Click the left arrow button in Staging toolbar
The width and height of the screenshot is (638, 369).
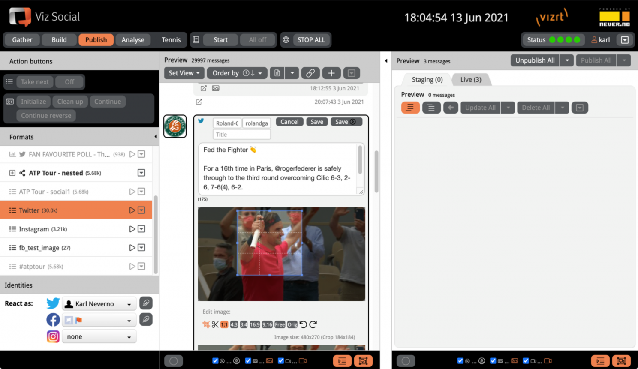pyautogui.click(x=451, y=108)
